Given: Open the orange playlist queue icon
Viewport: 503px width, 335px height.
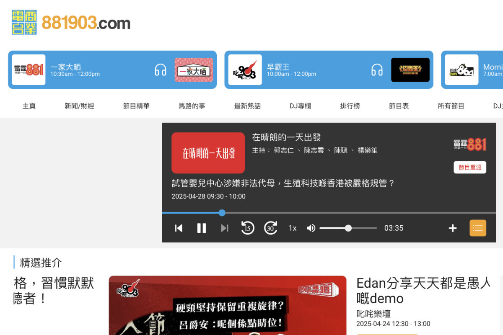Looking at the screenshot, I should tap(478, 228).
